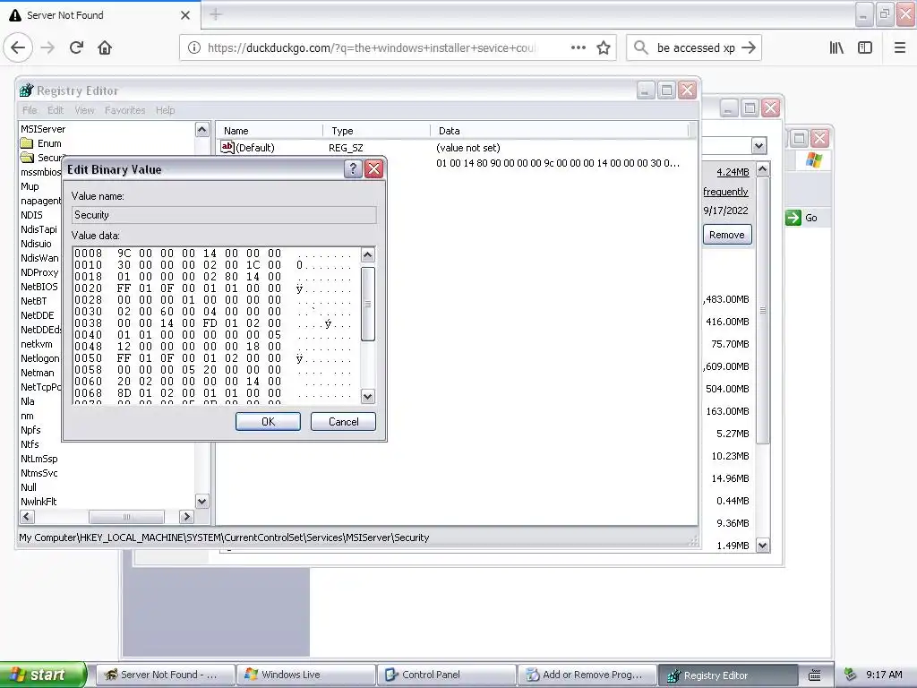Click the registry tree horizontal scrollbar thumb
This screenshot has width=917, height=688.
(x=126, y=517)
